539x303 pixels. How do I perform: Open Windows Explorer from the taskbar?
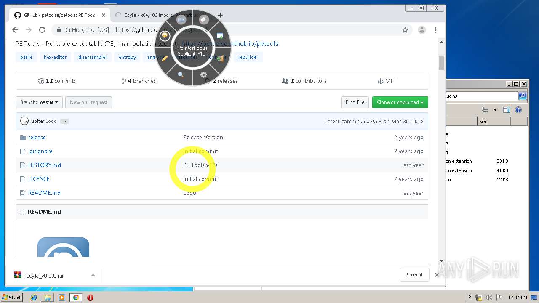[48, 298]
